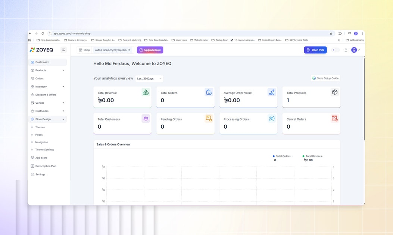Viewport: 393px width, 235px height.
Task: Toggle the Total Orders legend dot
Action: click(274, 156)
